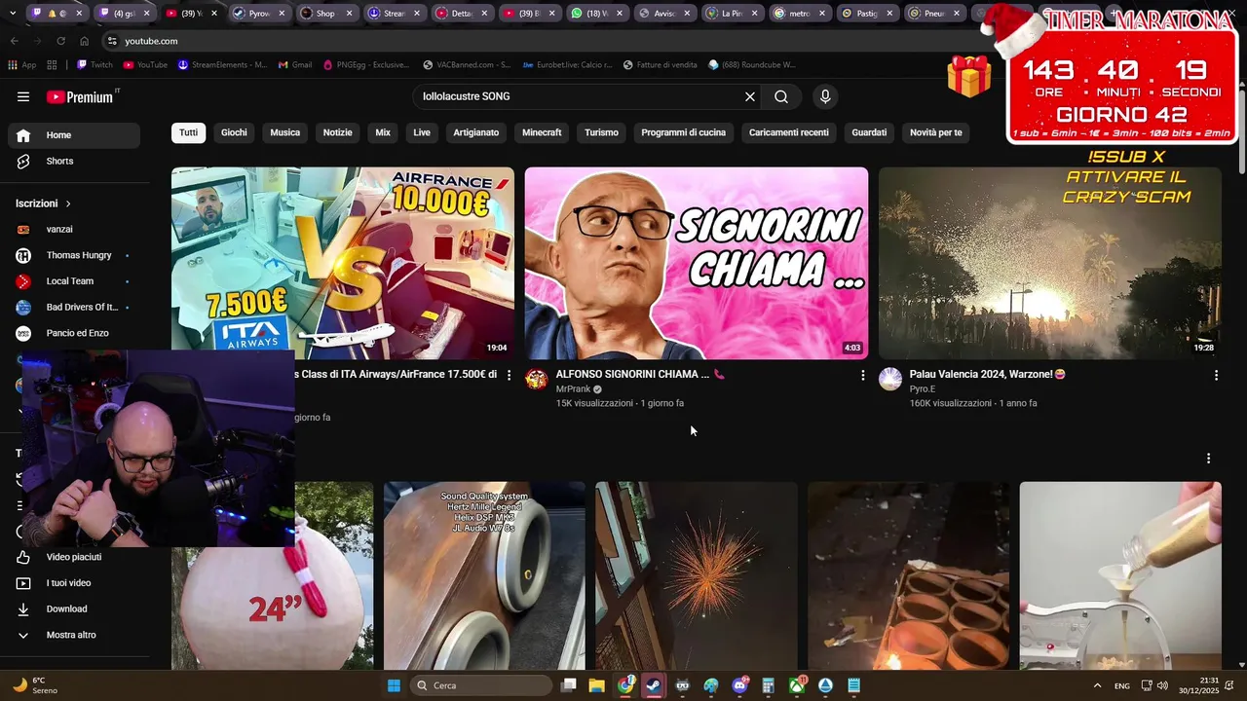The width and height of the screenshot is (1247, 701).
Task: Clear the search box with the X icon
Action: click(x=750, y=96)
